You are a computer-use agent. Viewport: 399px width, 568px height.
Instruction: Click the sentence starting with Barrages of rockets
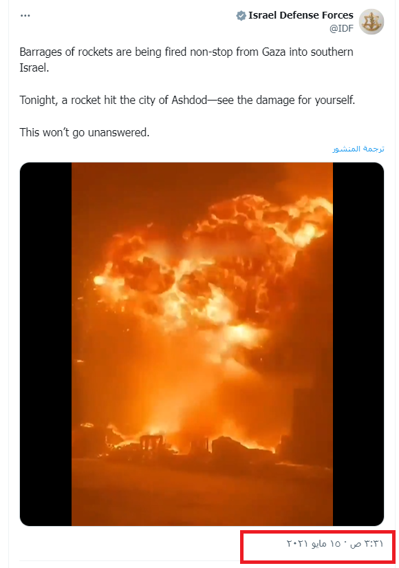pos(186,60)
